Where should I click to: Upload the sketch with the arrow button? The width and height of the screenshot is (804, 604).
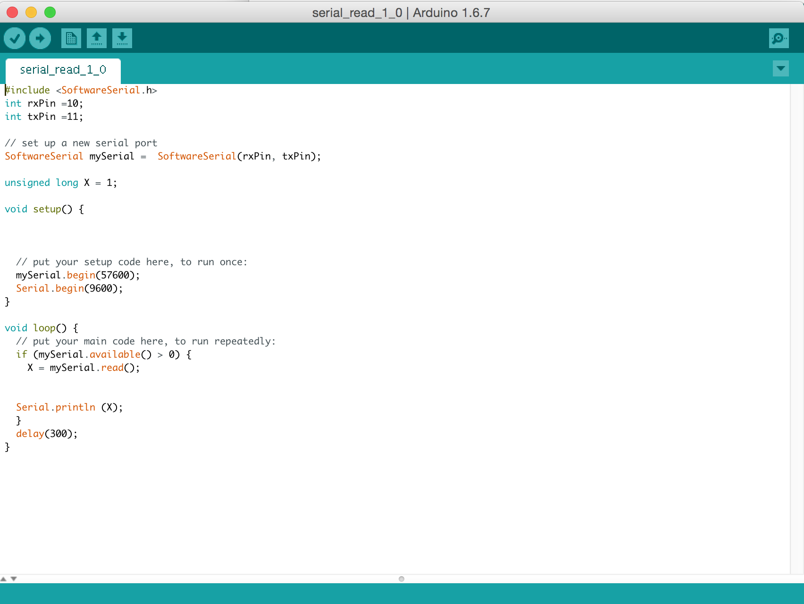tap(40, 38)
